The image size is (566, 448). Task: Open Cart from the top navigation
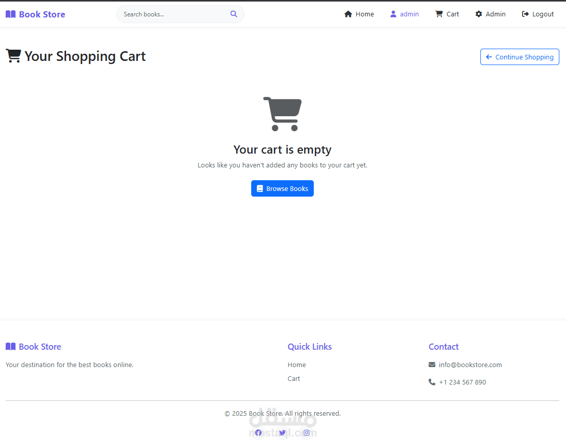pyautogui.click(x=447, y=14)
